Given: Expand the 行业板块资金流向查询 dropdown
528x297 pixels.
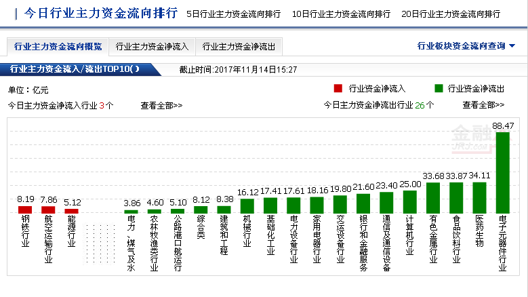Looking at the screenshot, I should click(x=466, y=46).
